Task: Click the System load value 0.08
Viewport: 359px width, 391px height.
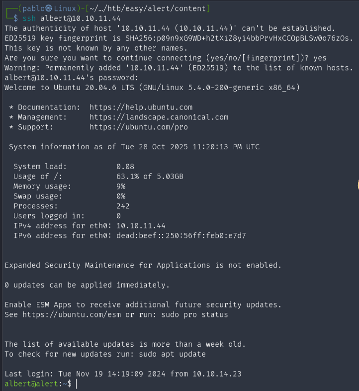Action: pos(125,167)
